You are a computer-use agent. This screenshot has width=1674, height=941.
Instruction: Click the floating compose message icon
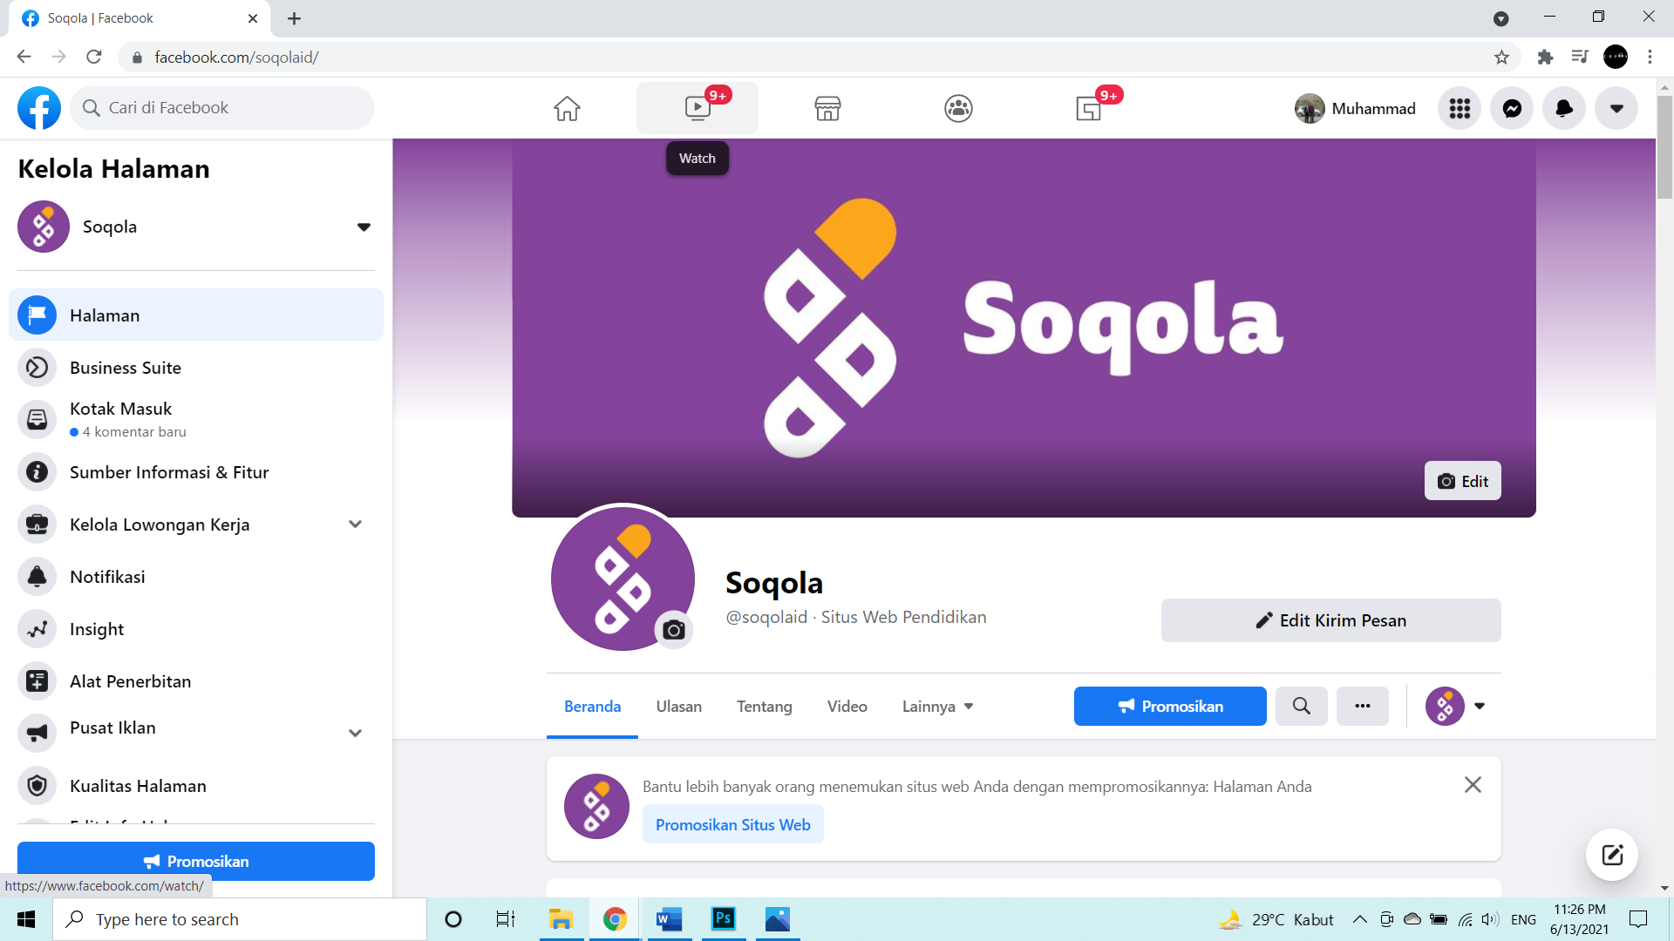[1612, 855]
